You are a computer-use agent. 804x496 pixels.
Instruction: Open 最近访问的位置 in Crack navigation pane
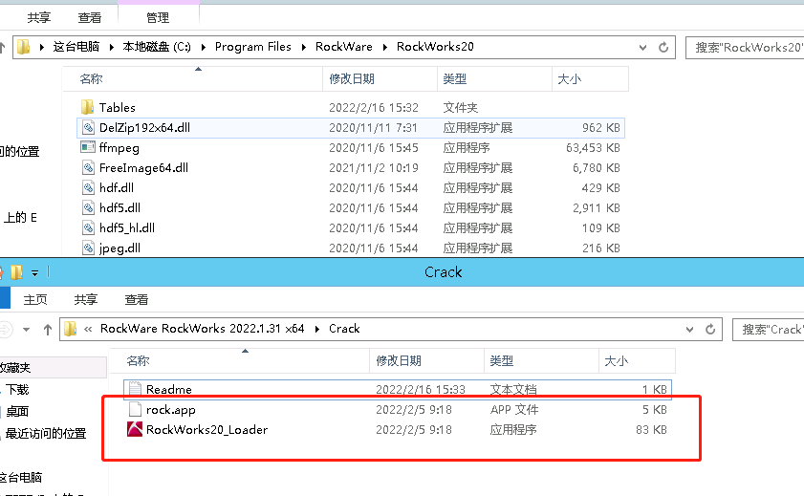[x=46, y=434]
